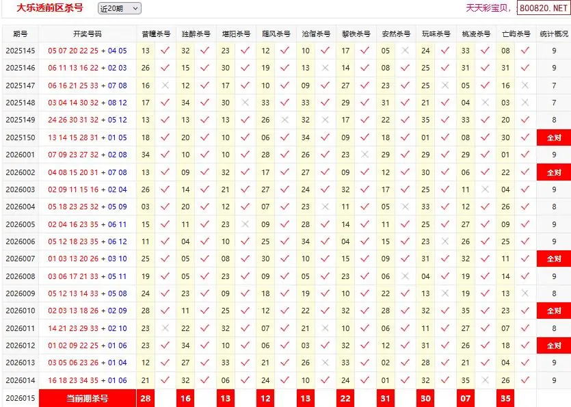Click the red 28 cell in the bottom row

click(145, 398)
